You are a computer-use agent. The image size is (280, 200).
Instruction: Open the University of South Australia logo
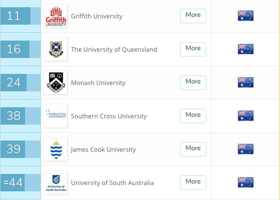(56, 183)
